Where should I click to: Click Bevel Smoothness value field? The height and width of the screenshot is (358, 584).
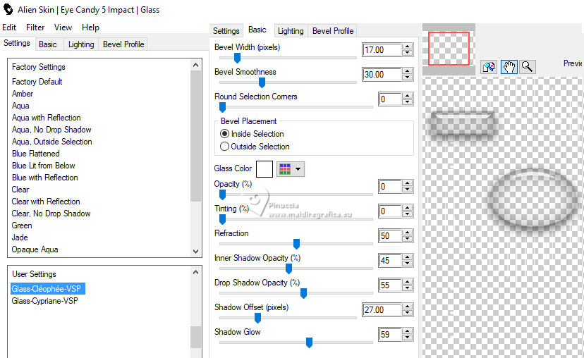(x=382, y=75)
